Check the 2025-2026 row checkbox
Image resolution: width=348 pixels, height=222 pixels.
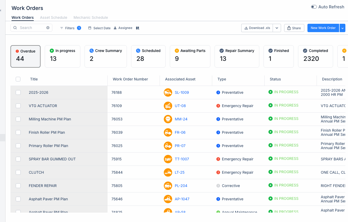18,92
